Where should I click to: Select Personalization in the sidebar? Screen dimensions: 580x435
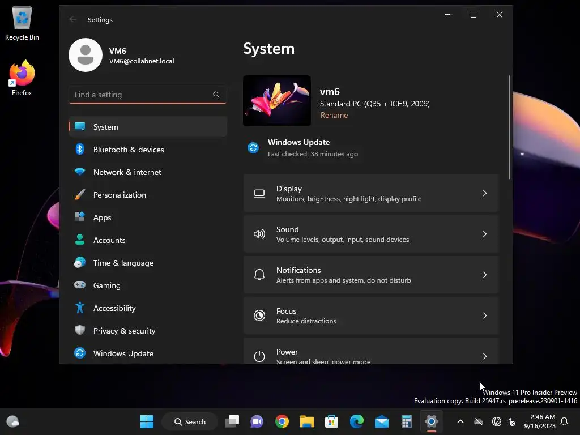pos(148,195)
